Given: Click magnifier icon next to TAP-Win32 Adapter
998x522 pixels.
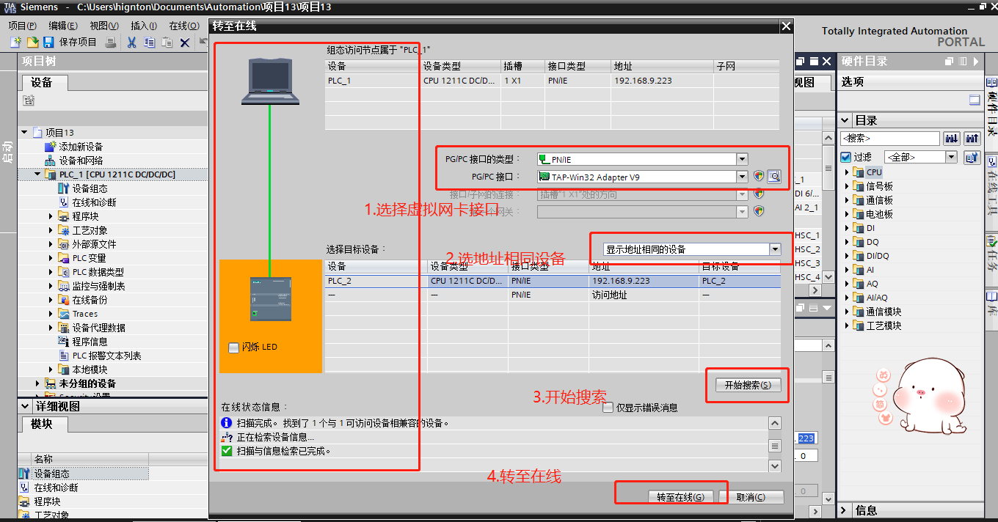Looking at the screenshot, I should (773, 177).
